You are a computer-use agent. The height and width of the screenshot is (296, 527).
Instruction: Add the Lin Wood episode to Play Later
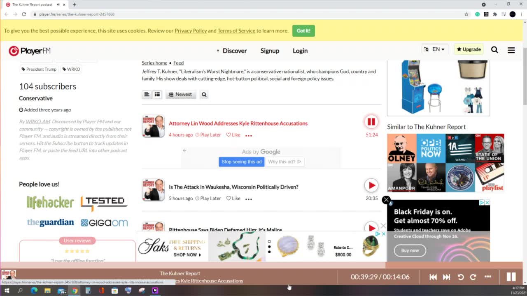(x=208, y=135)
